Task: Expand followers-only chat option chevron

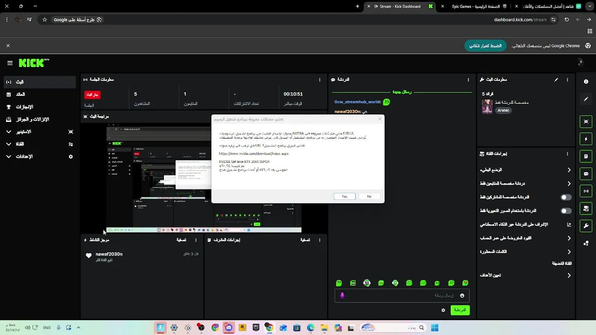Action: pyautogui.click(x=569, y=183)
